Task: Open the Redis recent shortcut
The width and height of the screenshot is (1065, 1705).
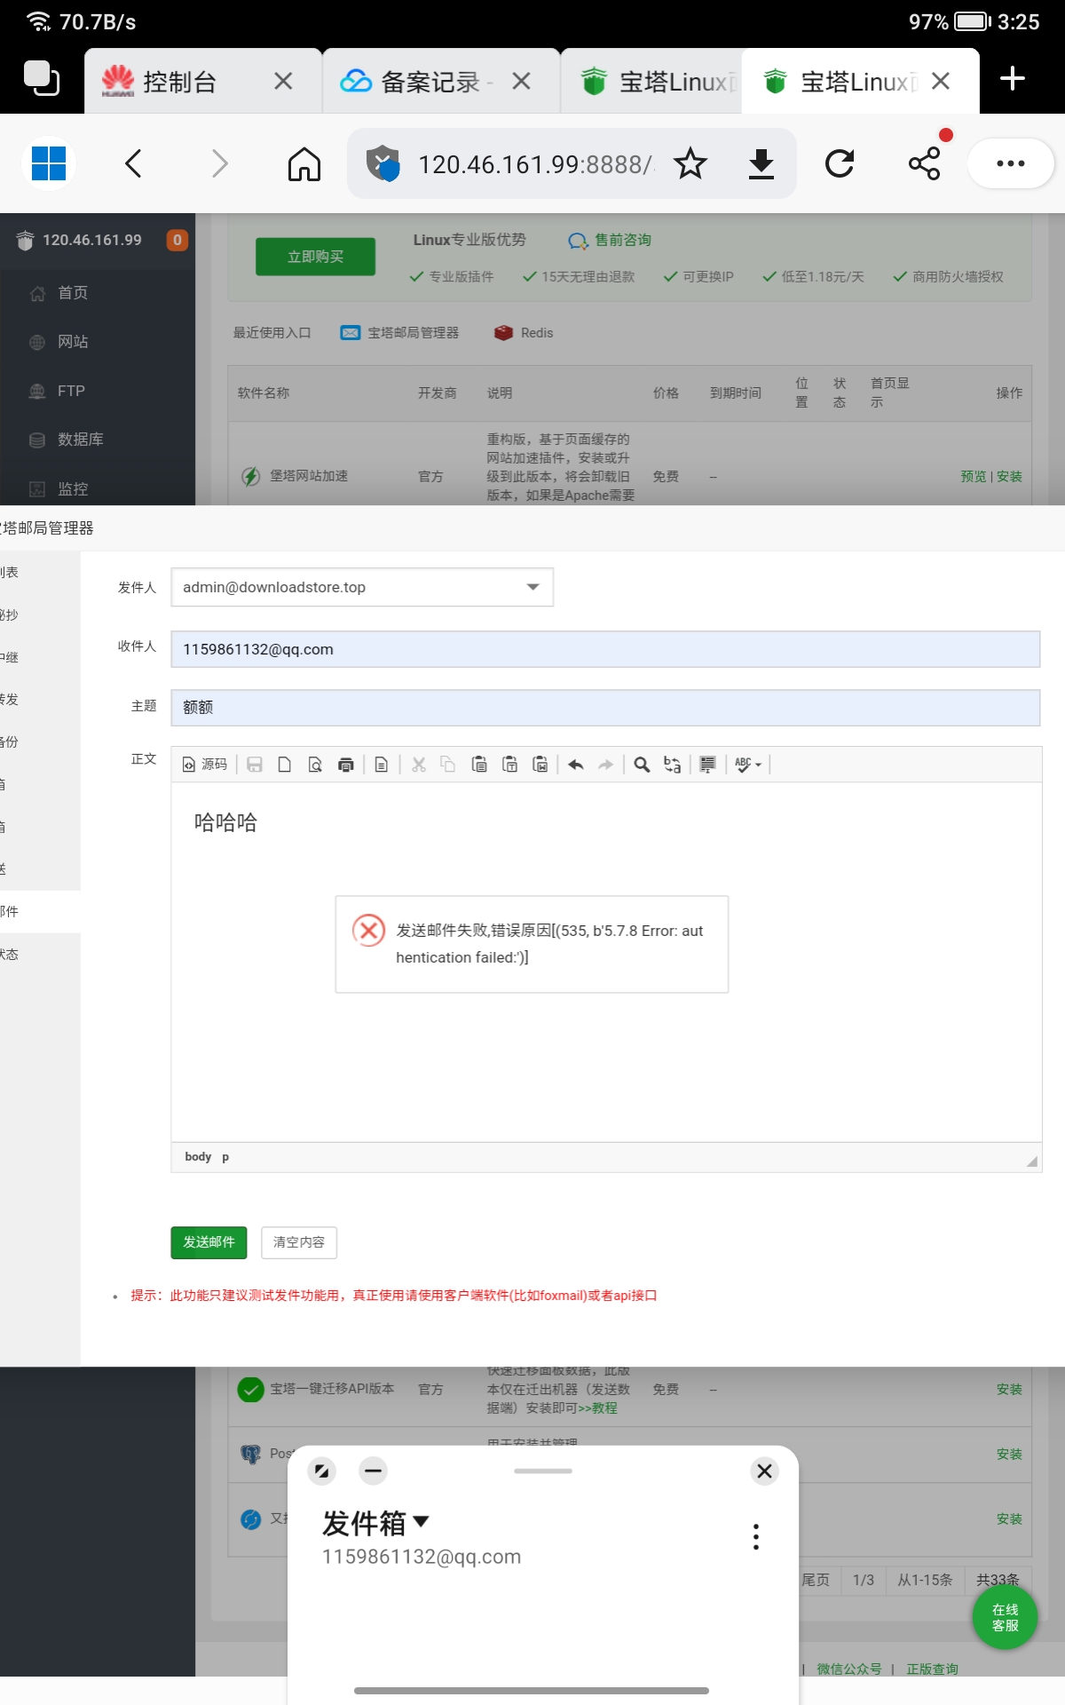Action: click(524, 333)
